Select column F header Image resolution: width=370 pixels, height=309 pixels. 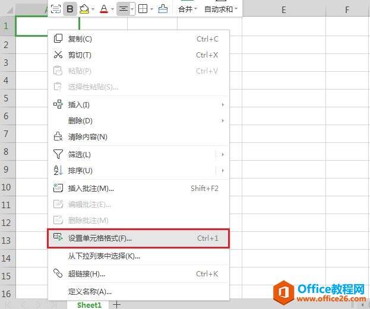[x=347, y=9]
